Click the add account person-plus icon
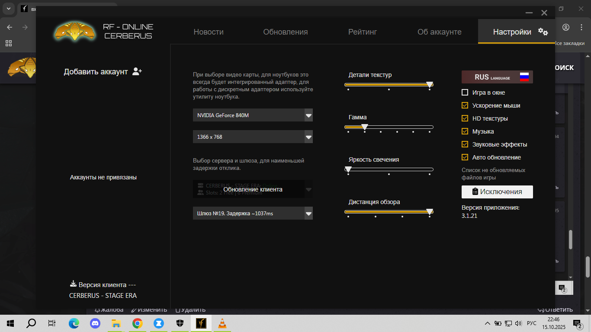This screenshot has width=591, height=332. tap(137, 71)
